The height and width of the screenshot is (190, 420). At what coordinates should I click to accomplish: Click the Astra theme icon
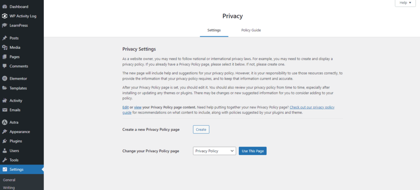coord(5,122)
